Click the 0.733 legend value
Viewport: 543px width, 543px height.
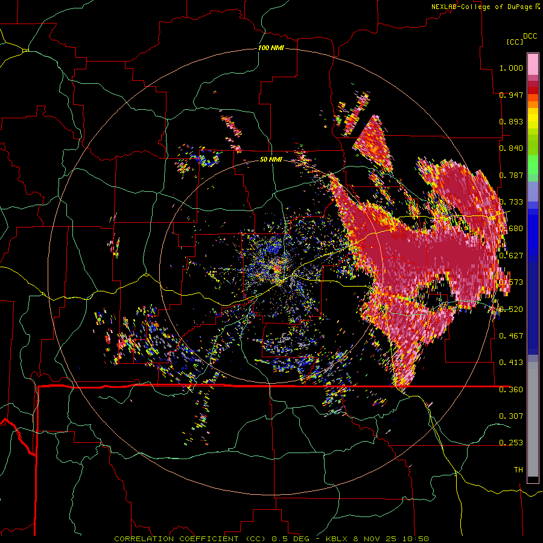511,202
